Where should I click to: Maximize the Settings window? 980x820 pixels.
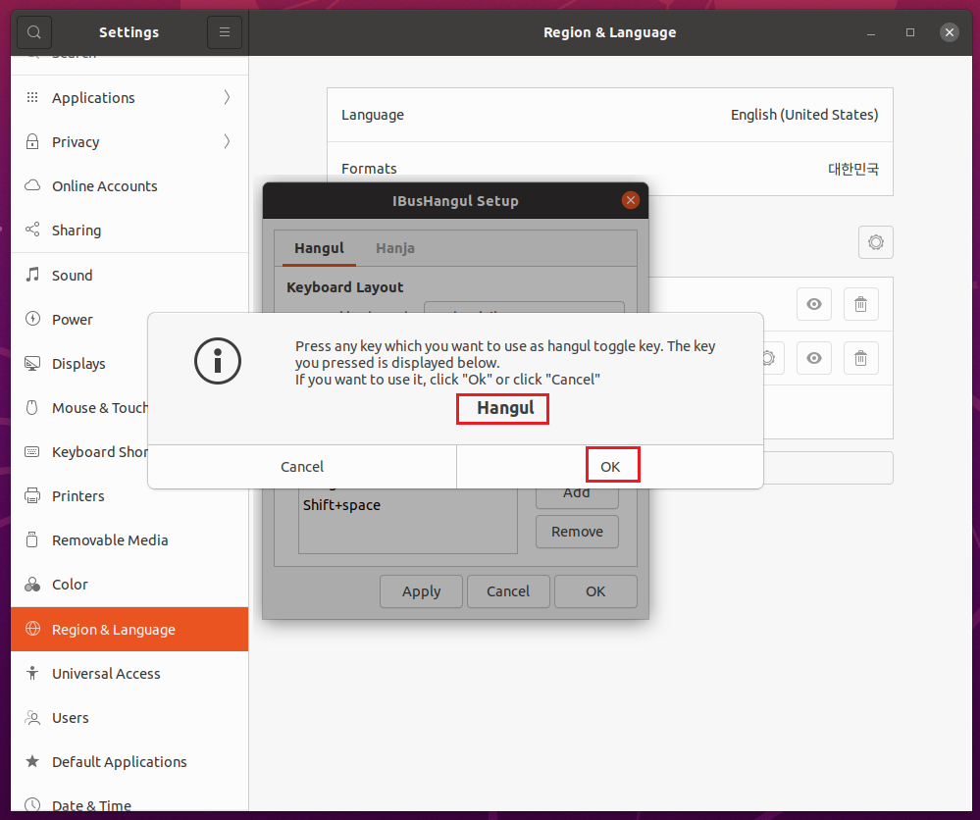pos(910,32)
